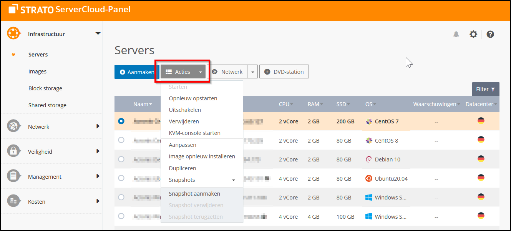Click the Netwerk globe icon in sidebar

coord(13,126)
